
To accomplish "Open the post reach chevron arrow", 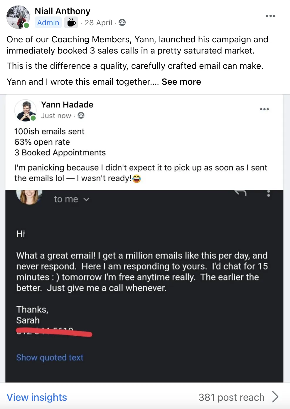I will click(x=275, y=397).
